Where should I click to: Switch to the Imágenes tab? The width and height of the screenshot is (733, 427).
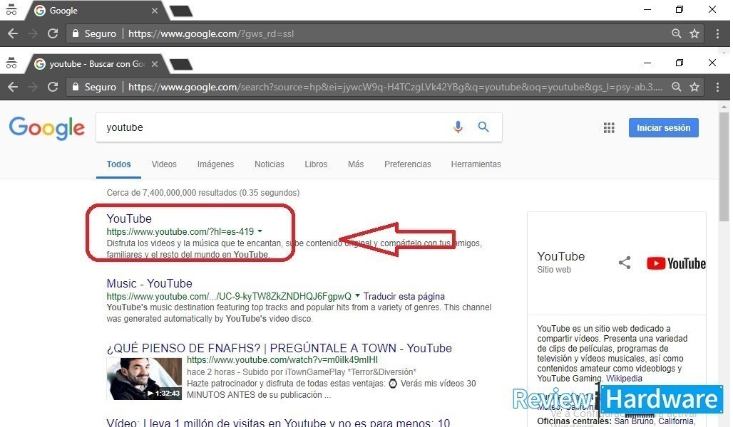pos(215,164)
